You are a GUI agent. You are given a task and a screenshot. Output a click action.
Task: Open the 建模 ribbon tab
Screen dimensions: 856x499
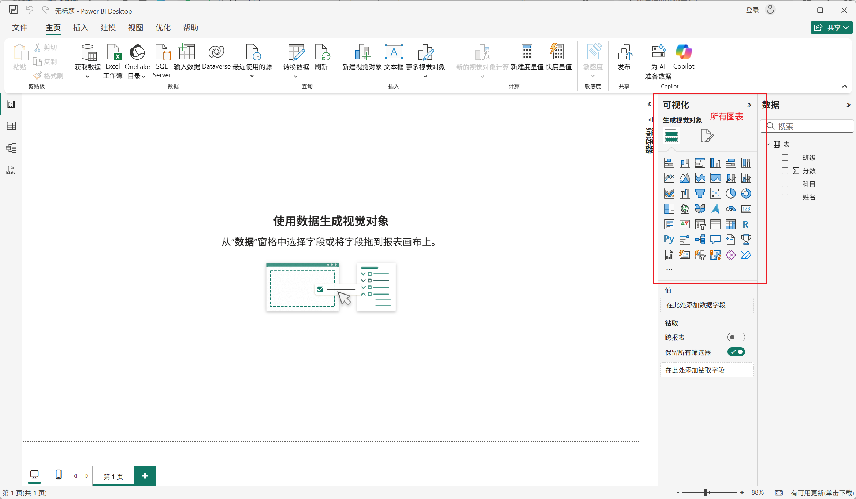(x=108, y=28)
